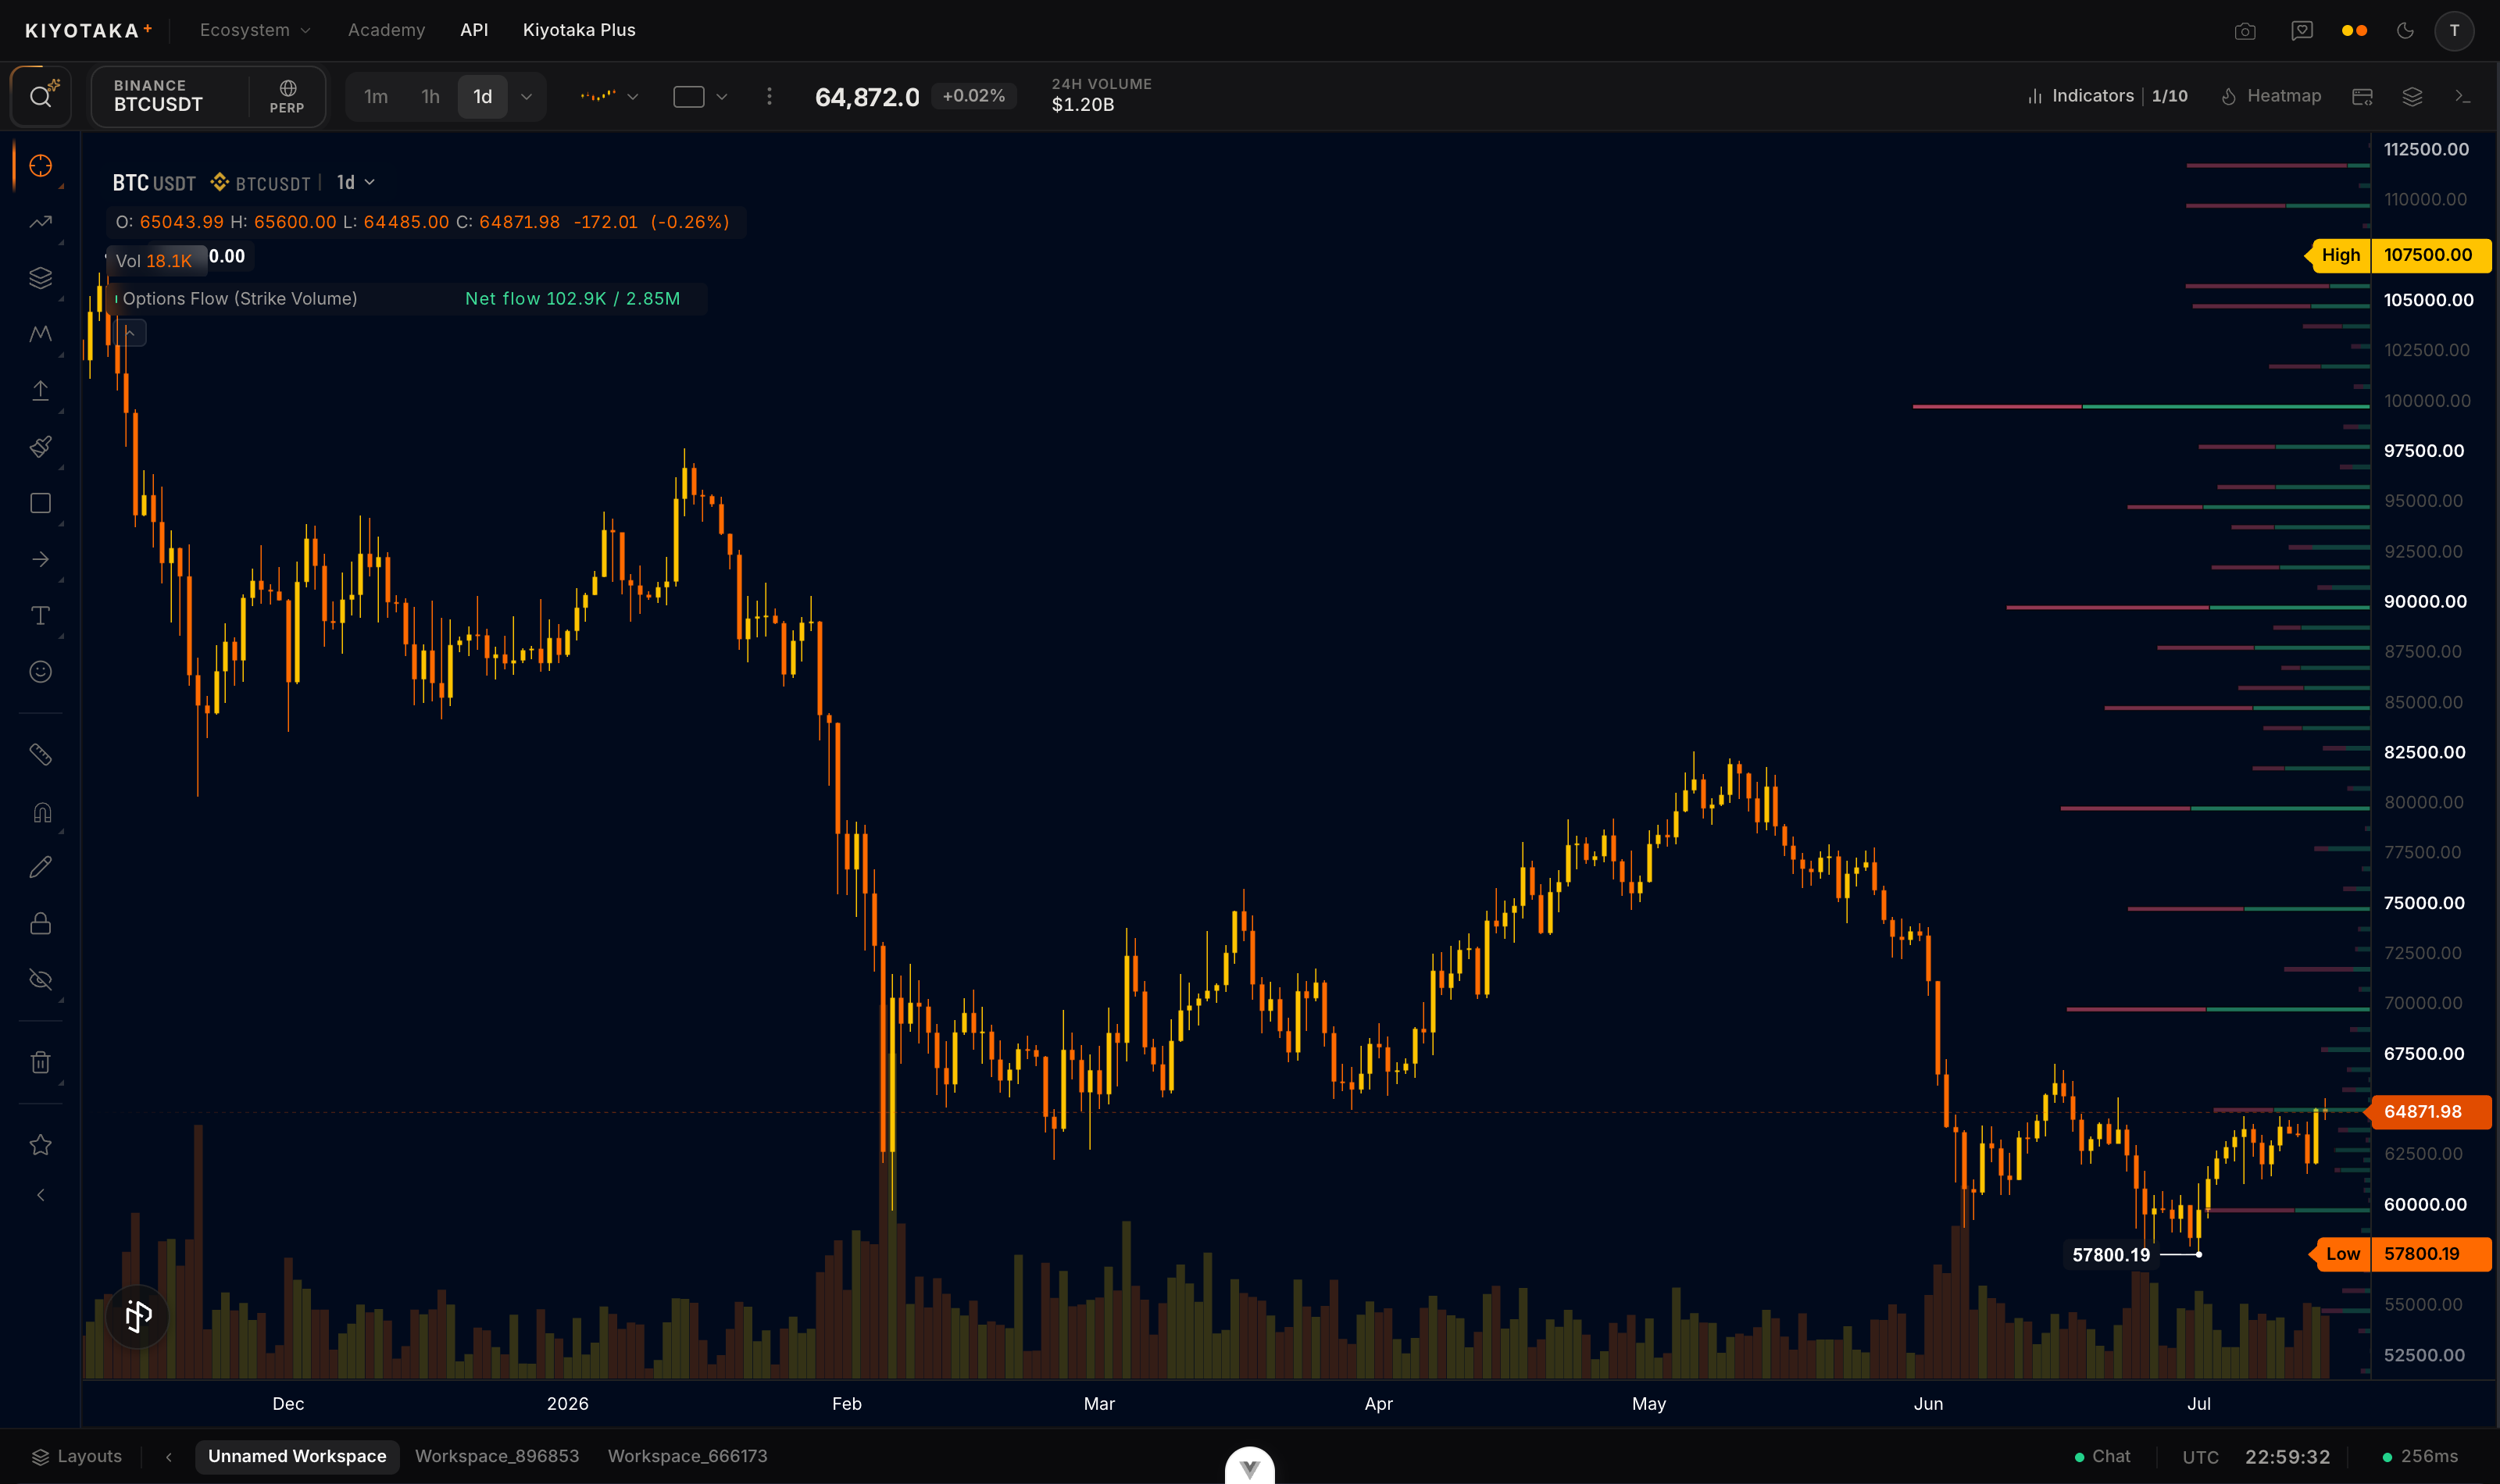Toggle the pencil drawing mode
This screenshot has height=1484, width=2500.
tap(40, 867)
